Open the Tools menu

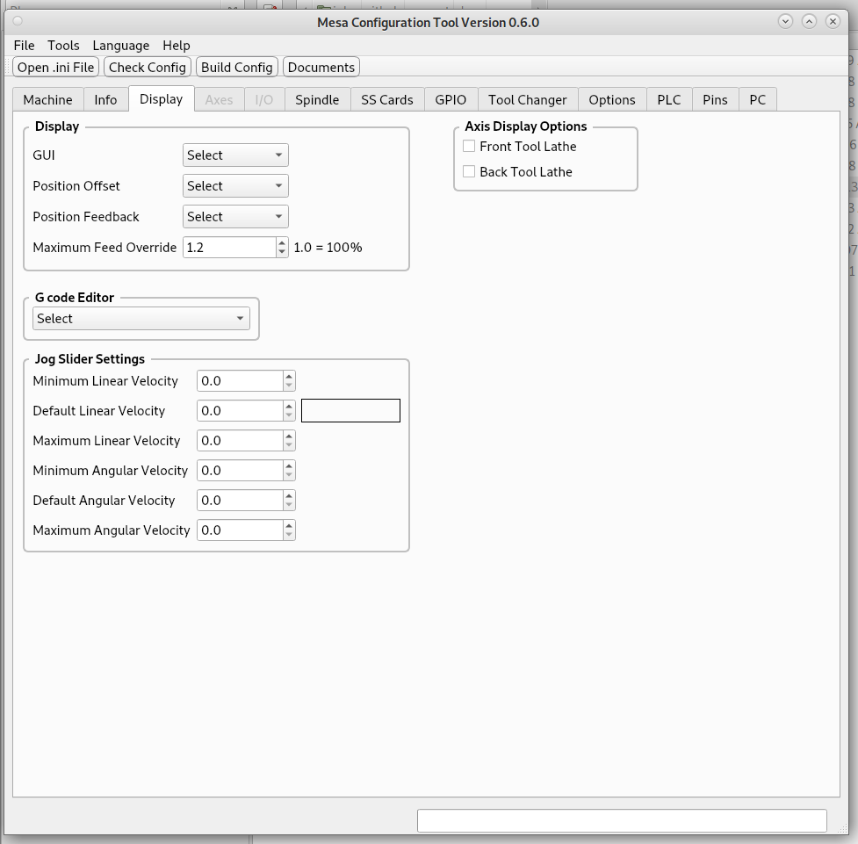(x=63, y=46)
